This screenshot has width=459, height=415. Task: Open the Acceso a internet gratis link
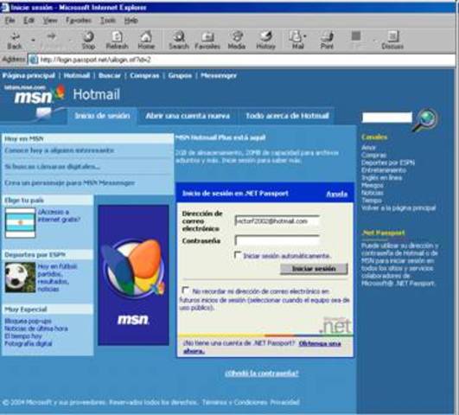point(59,215)
